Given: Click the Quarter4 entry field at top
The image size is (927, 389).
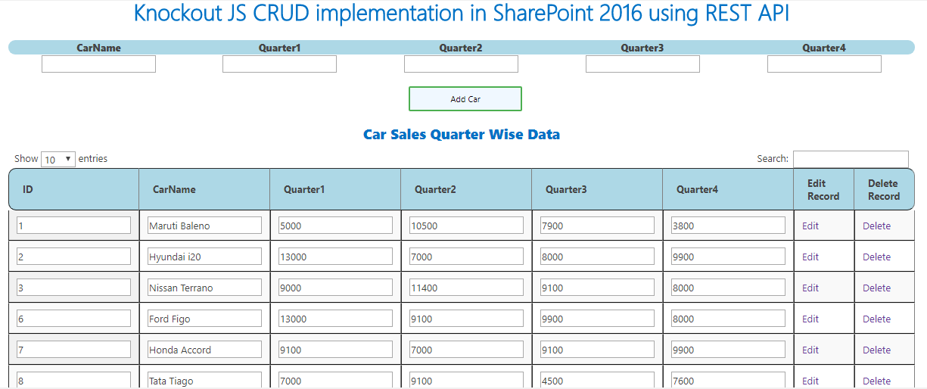Looking at the screenshot, I should pyautogui.click(x=824, y=64).
